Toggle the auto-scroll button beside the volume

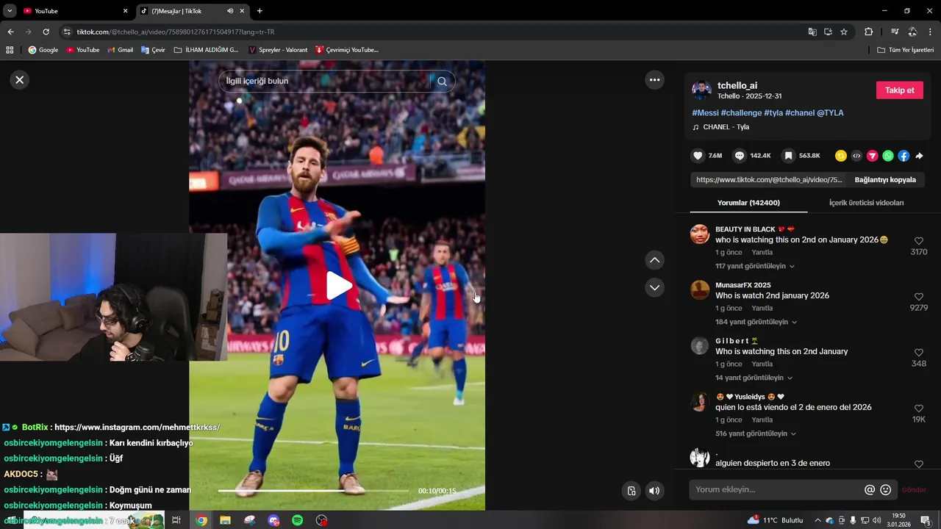coord(631,491)
